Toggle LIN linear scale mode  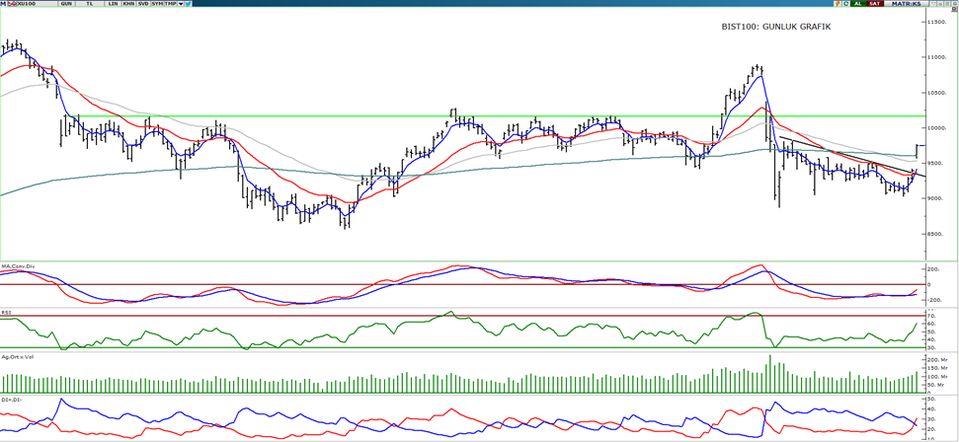[x=113, y=4]
